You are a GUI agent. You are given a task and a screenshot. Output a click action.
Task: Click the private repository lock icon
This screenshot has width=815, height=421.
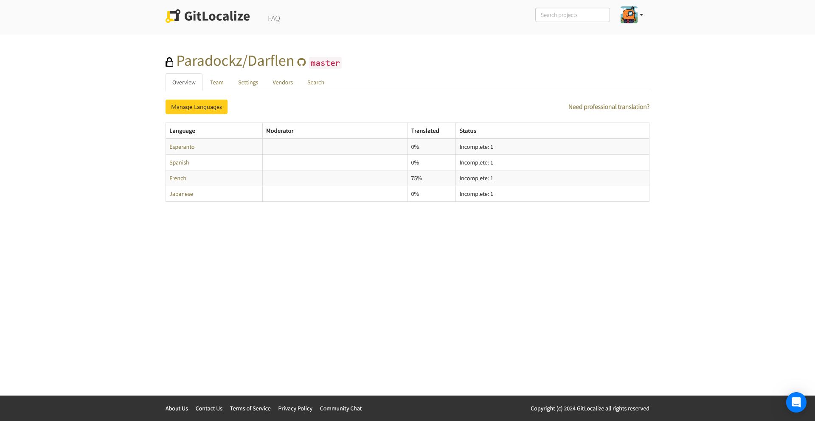pos(169,62)
